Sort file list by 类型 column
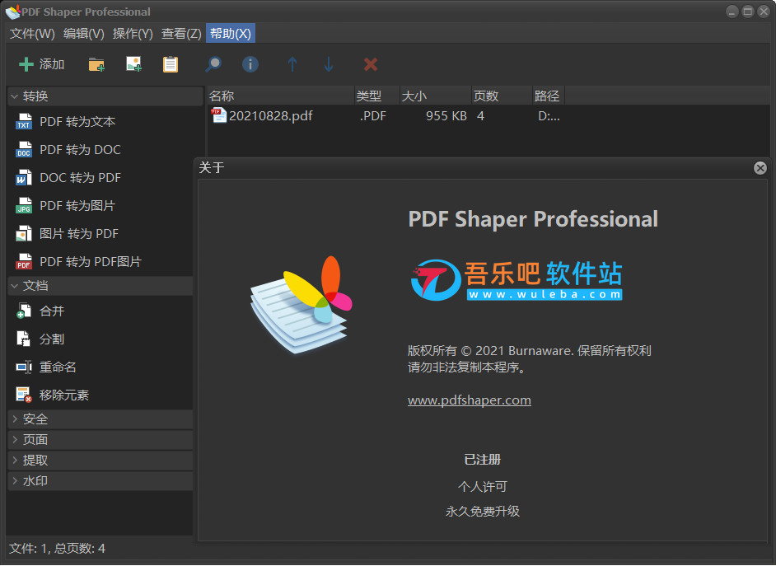 [x=377, y=96]
